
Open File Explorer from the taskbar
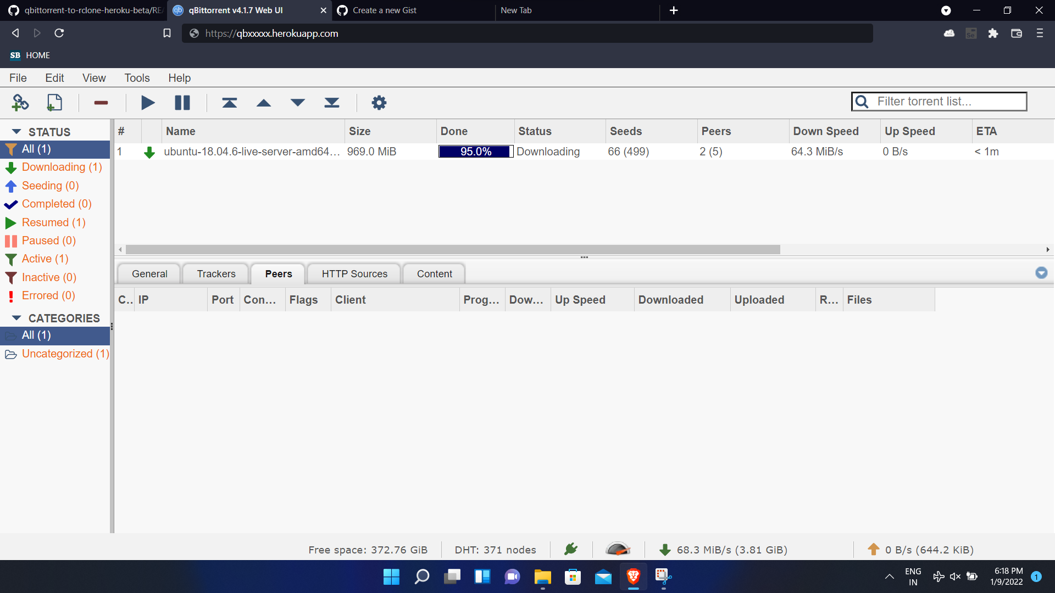[542, 577]
